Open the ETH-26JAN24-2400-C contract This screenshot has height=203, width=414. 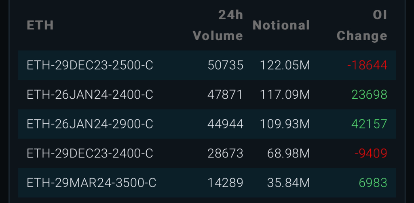pyautogui.click(x=90, y=95)
